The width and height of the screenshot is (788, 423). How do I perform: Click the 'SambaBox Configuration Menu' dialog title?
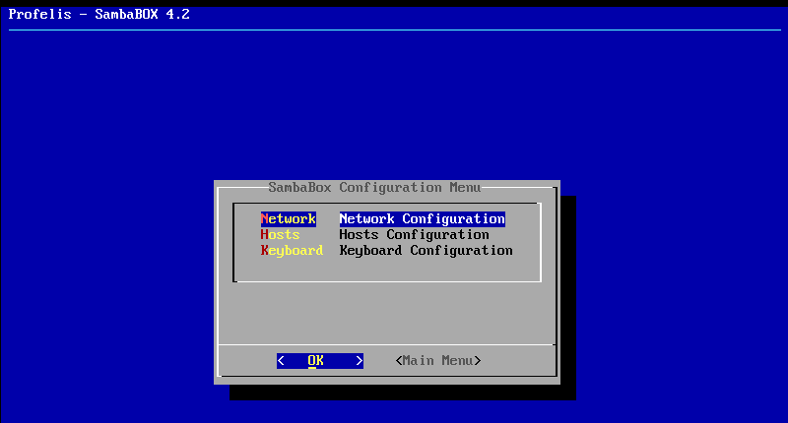[x=374, y=188]
